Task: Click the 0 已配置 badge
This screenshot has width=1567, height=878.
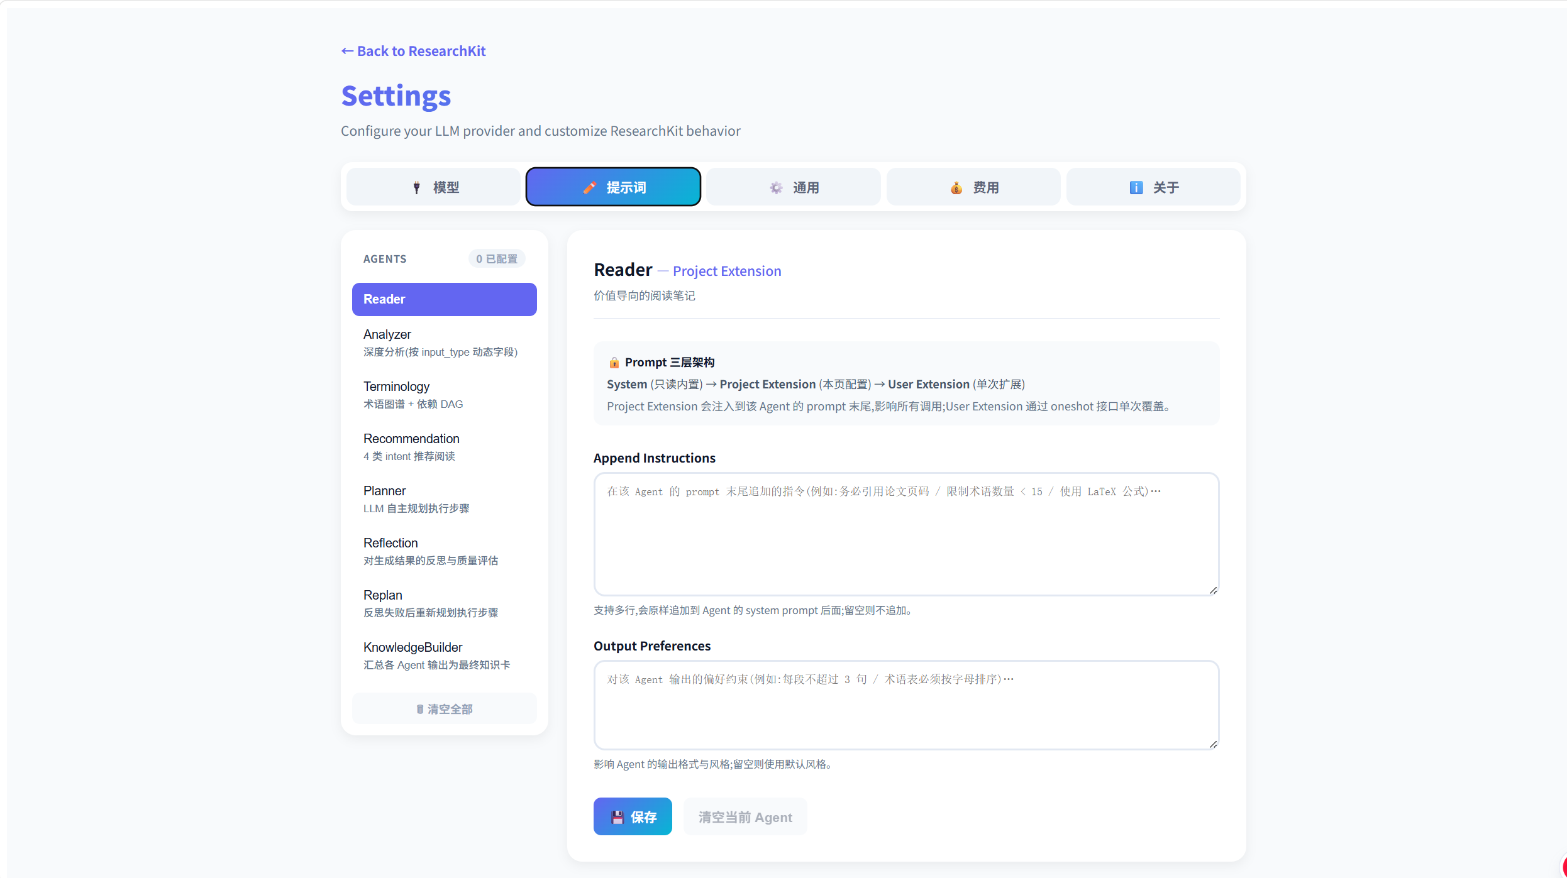Action: [497, 259]
